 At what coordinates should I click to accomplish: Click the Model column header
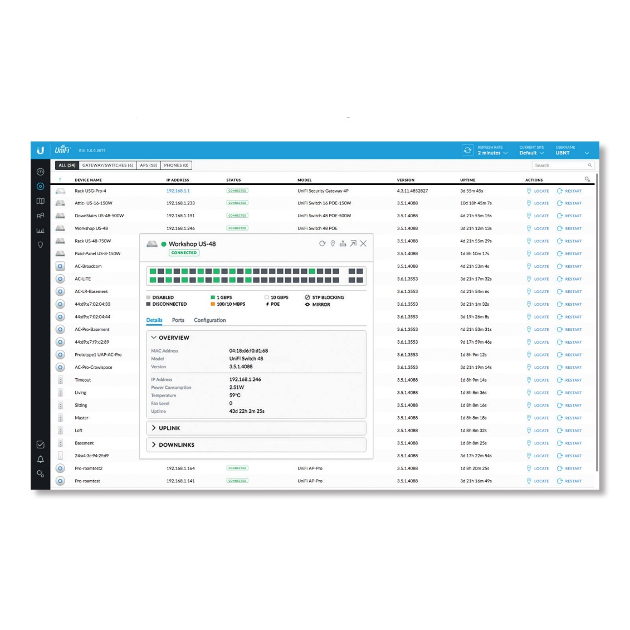(305, 180)
